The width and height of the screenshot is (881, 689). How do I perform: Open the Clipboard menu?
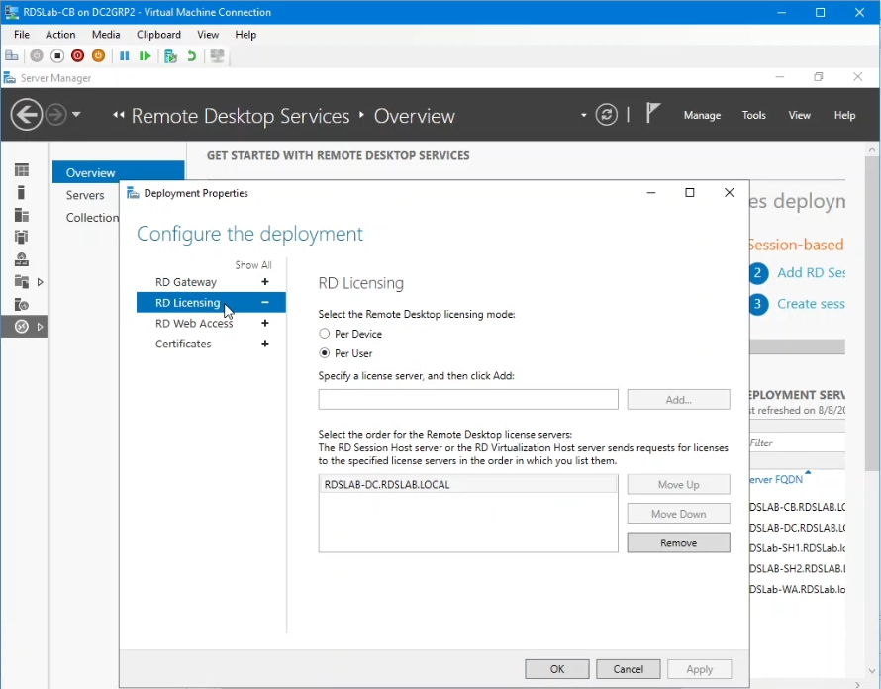(x=158, y=35)
